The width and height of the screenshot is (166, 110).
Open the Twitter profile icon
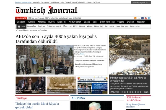point(149,18)
